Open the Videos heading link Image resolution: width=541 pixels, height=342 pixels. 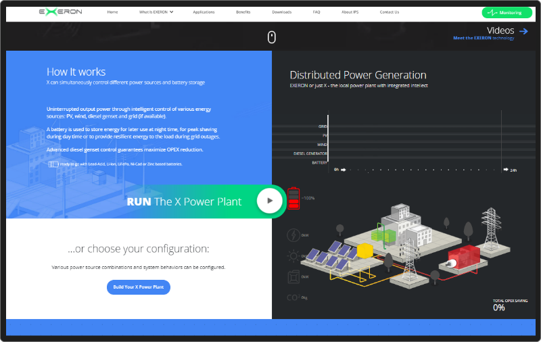pos(500,30)
